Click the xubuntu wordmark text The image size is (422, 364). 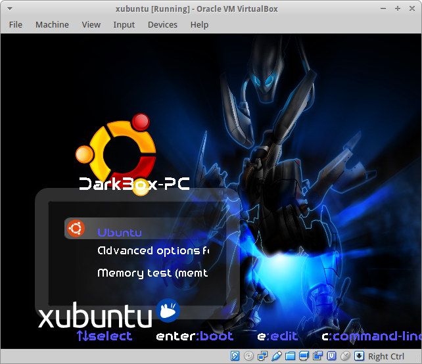coord(95,315)
